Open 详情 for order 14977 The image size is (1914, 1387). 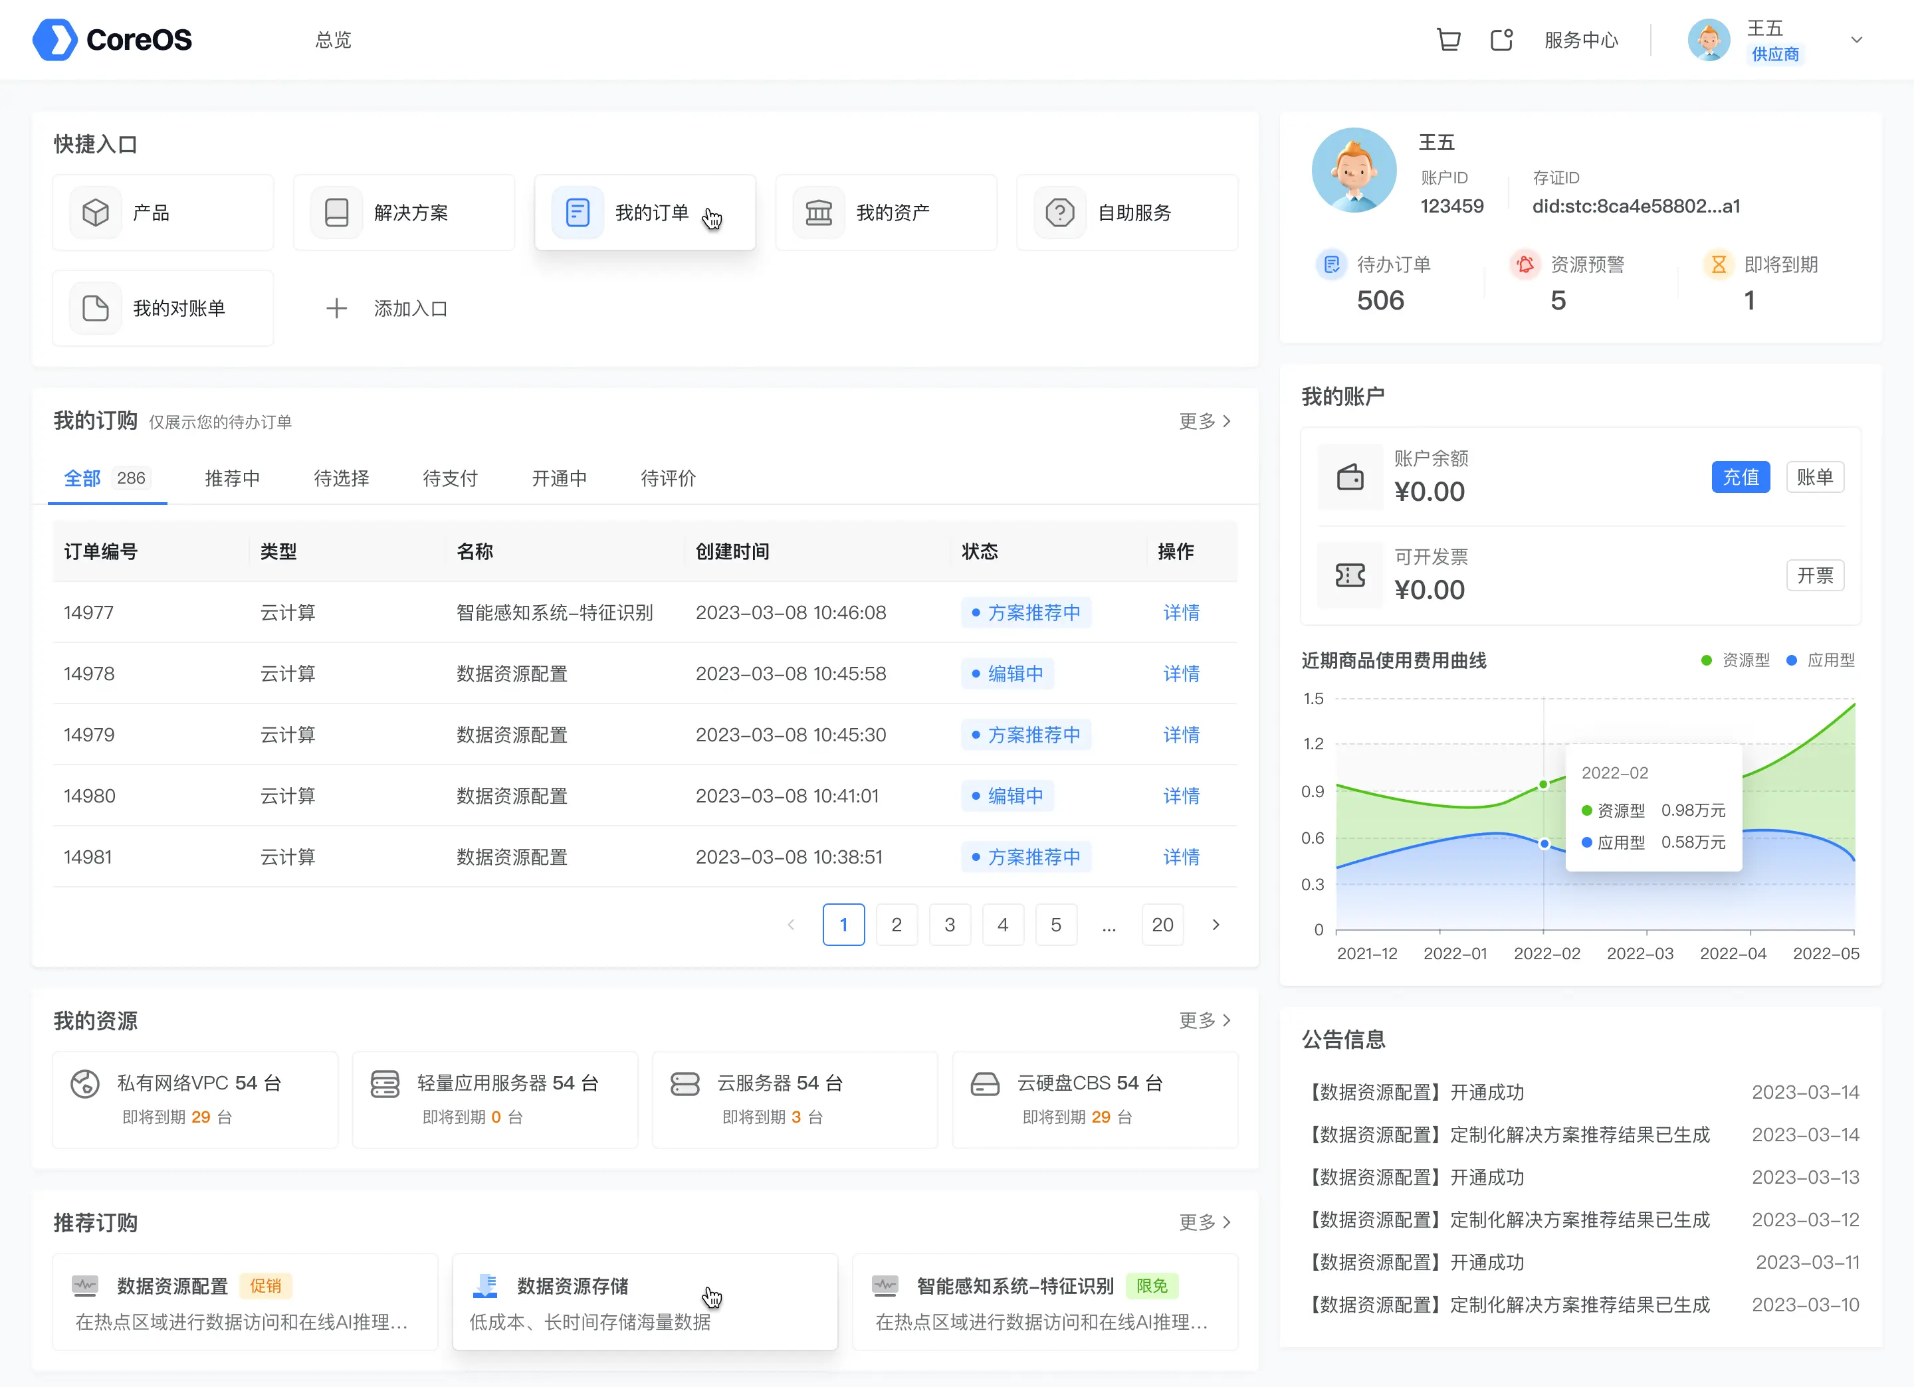click(1181, 612)
